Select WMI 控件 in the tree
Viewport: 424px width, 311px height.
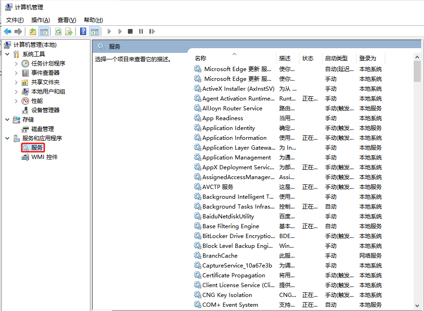click(45, 157)
